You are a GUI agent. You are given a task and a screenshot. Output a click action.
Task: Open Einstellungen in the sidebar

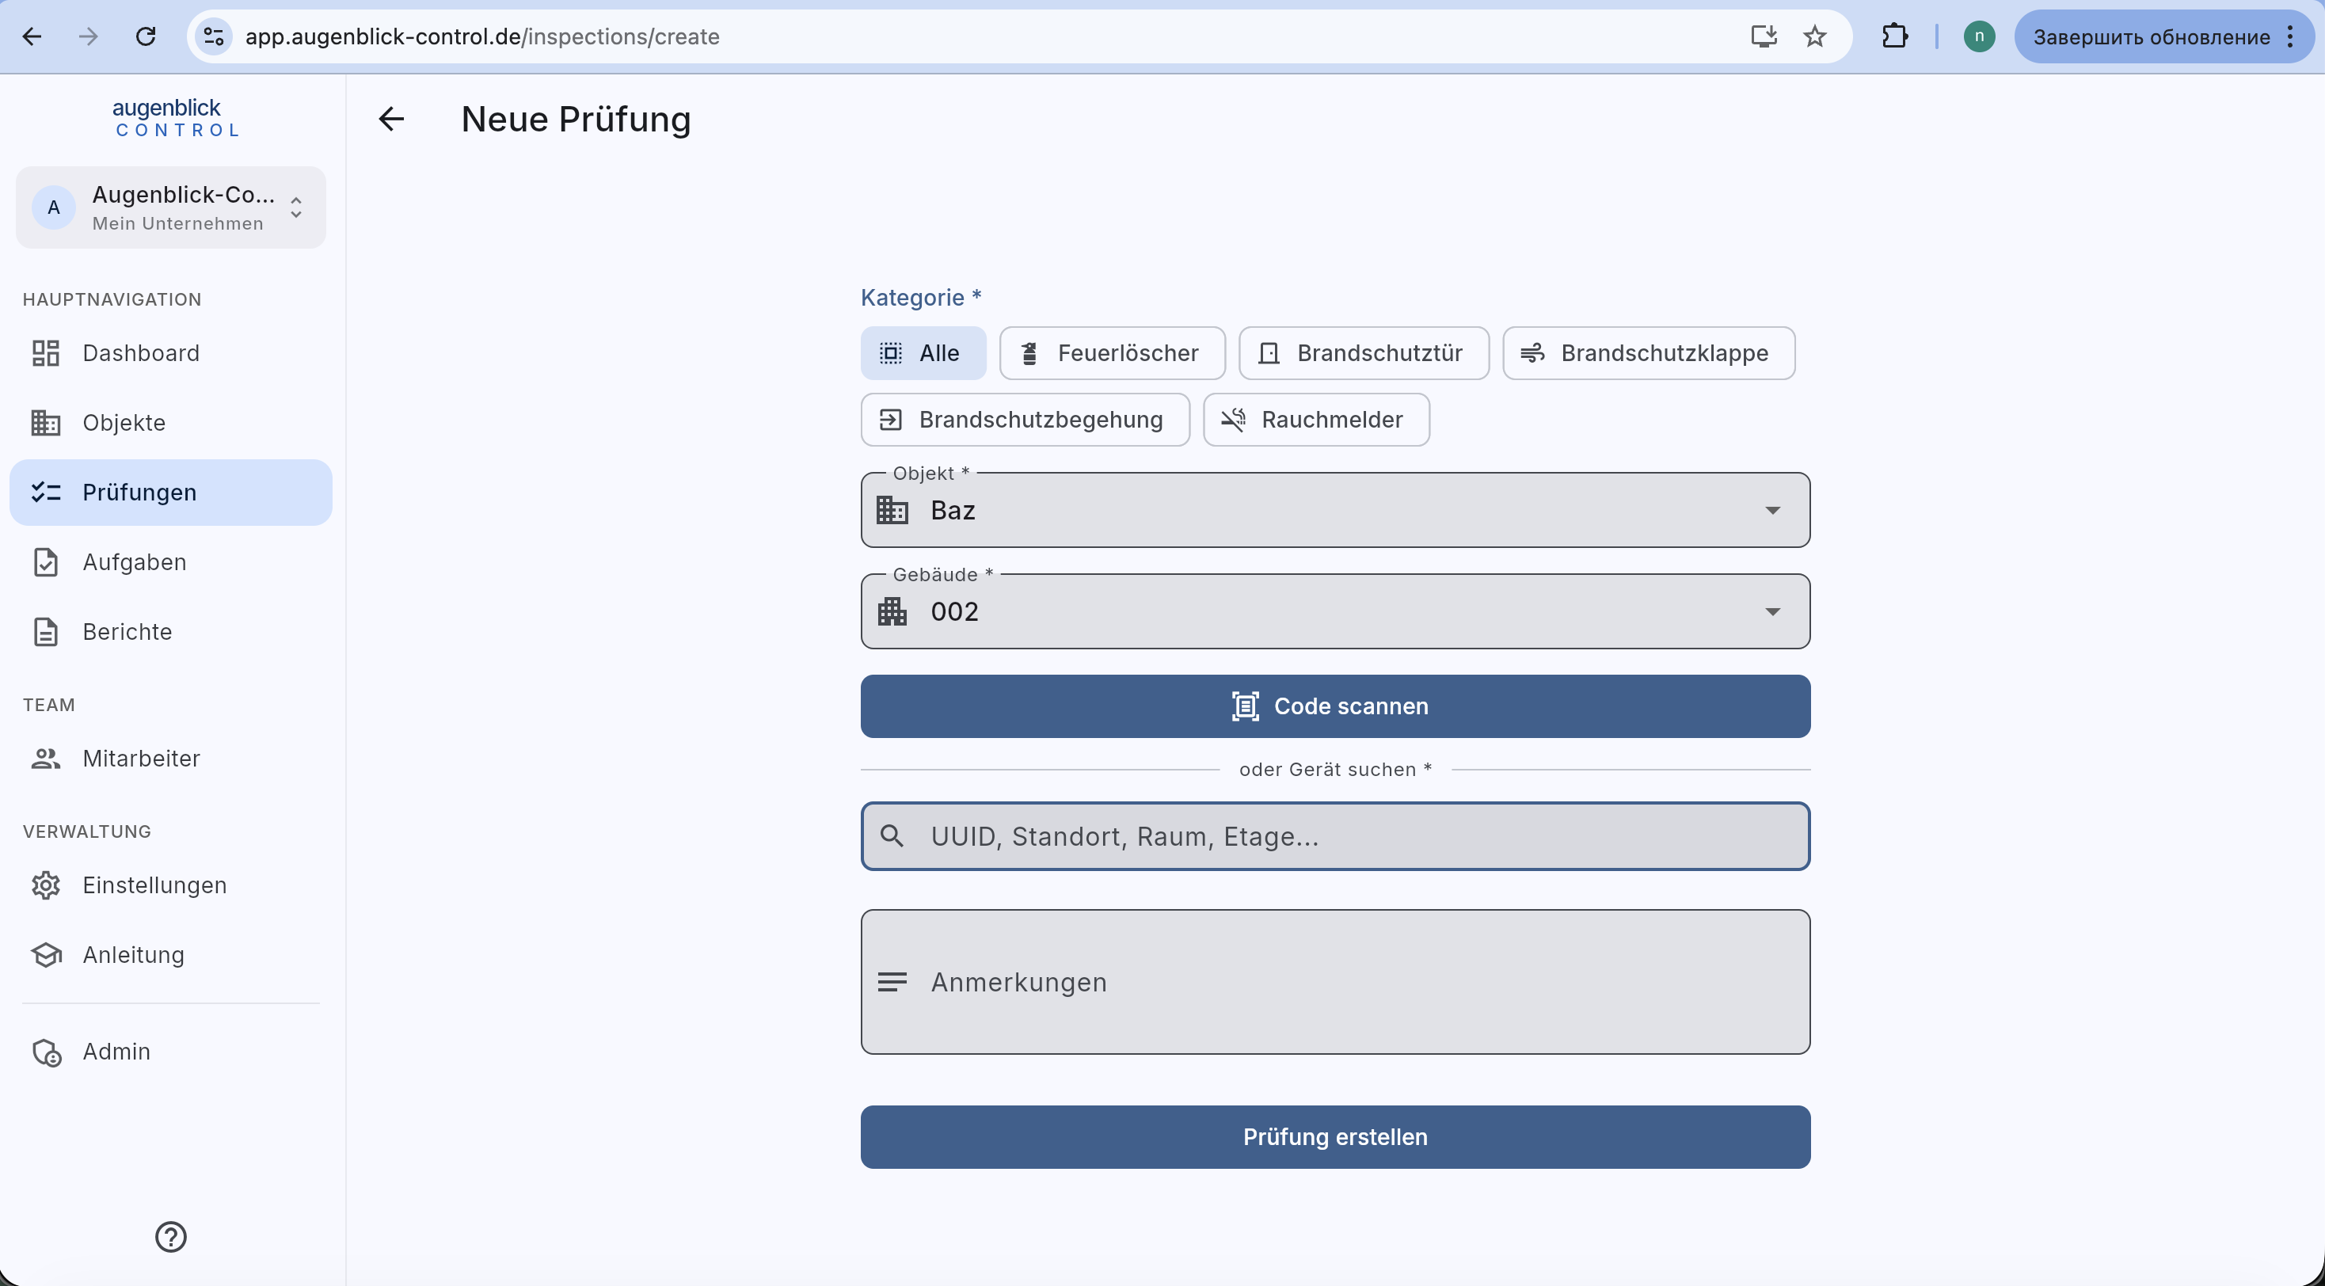(170, 885)
